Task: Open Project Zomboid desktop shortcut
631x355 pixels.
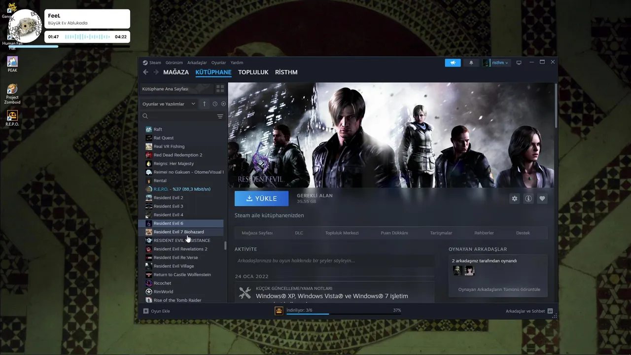Action: pyautogui.click(x=12, y=94)
